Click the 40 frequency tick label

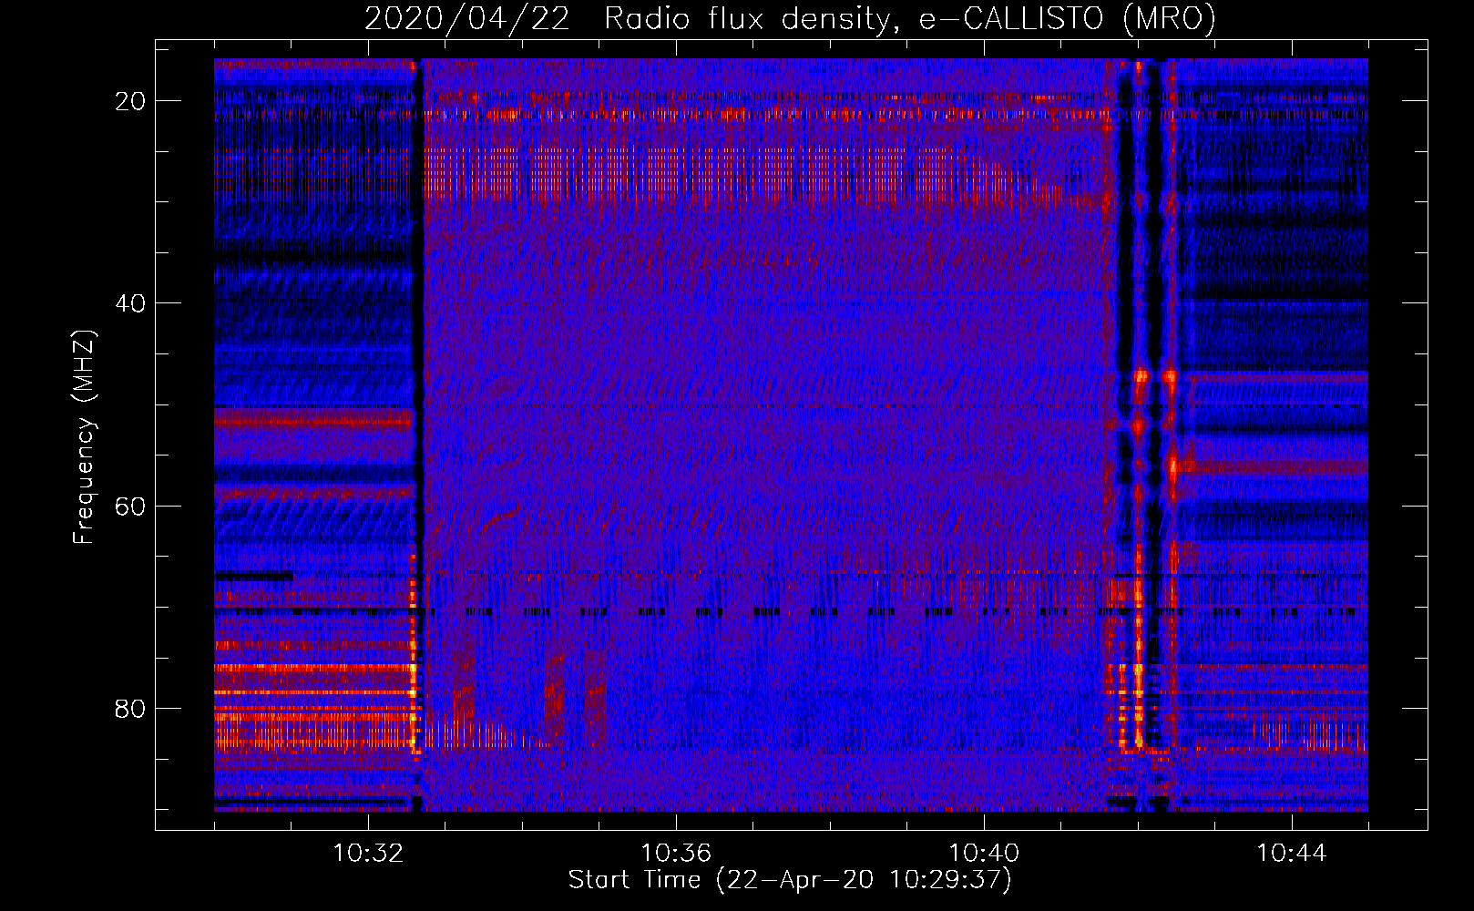point(130,303)
